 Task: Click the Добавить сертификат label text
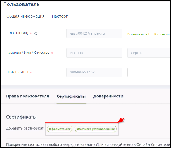25,129
